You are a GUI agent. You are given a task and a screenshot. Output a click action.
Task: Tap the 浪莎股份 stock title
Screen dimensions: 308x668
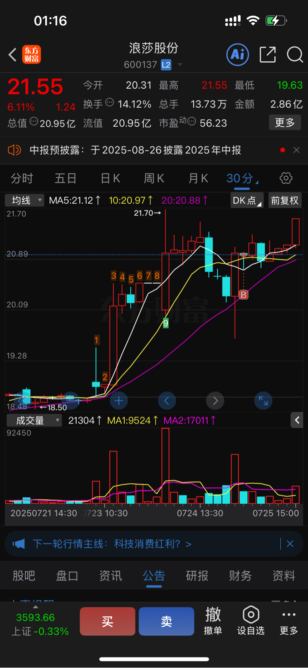[154, 48]
